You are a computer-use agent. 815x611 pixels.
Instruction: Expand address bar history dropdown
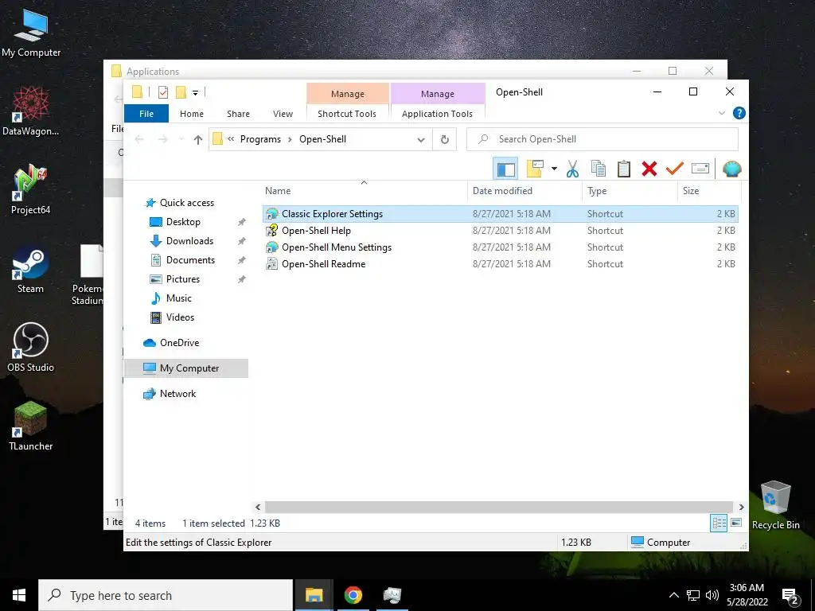tap(421, 139)
